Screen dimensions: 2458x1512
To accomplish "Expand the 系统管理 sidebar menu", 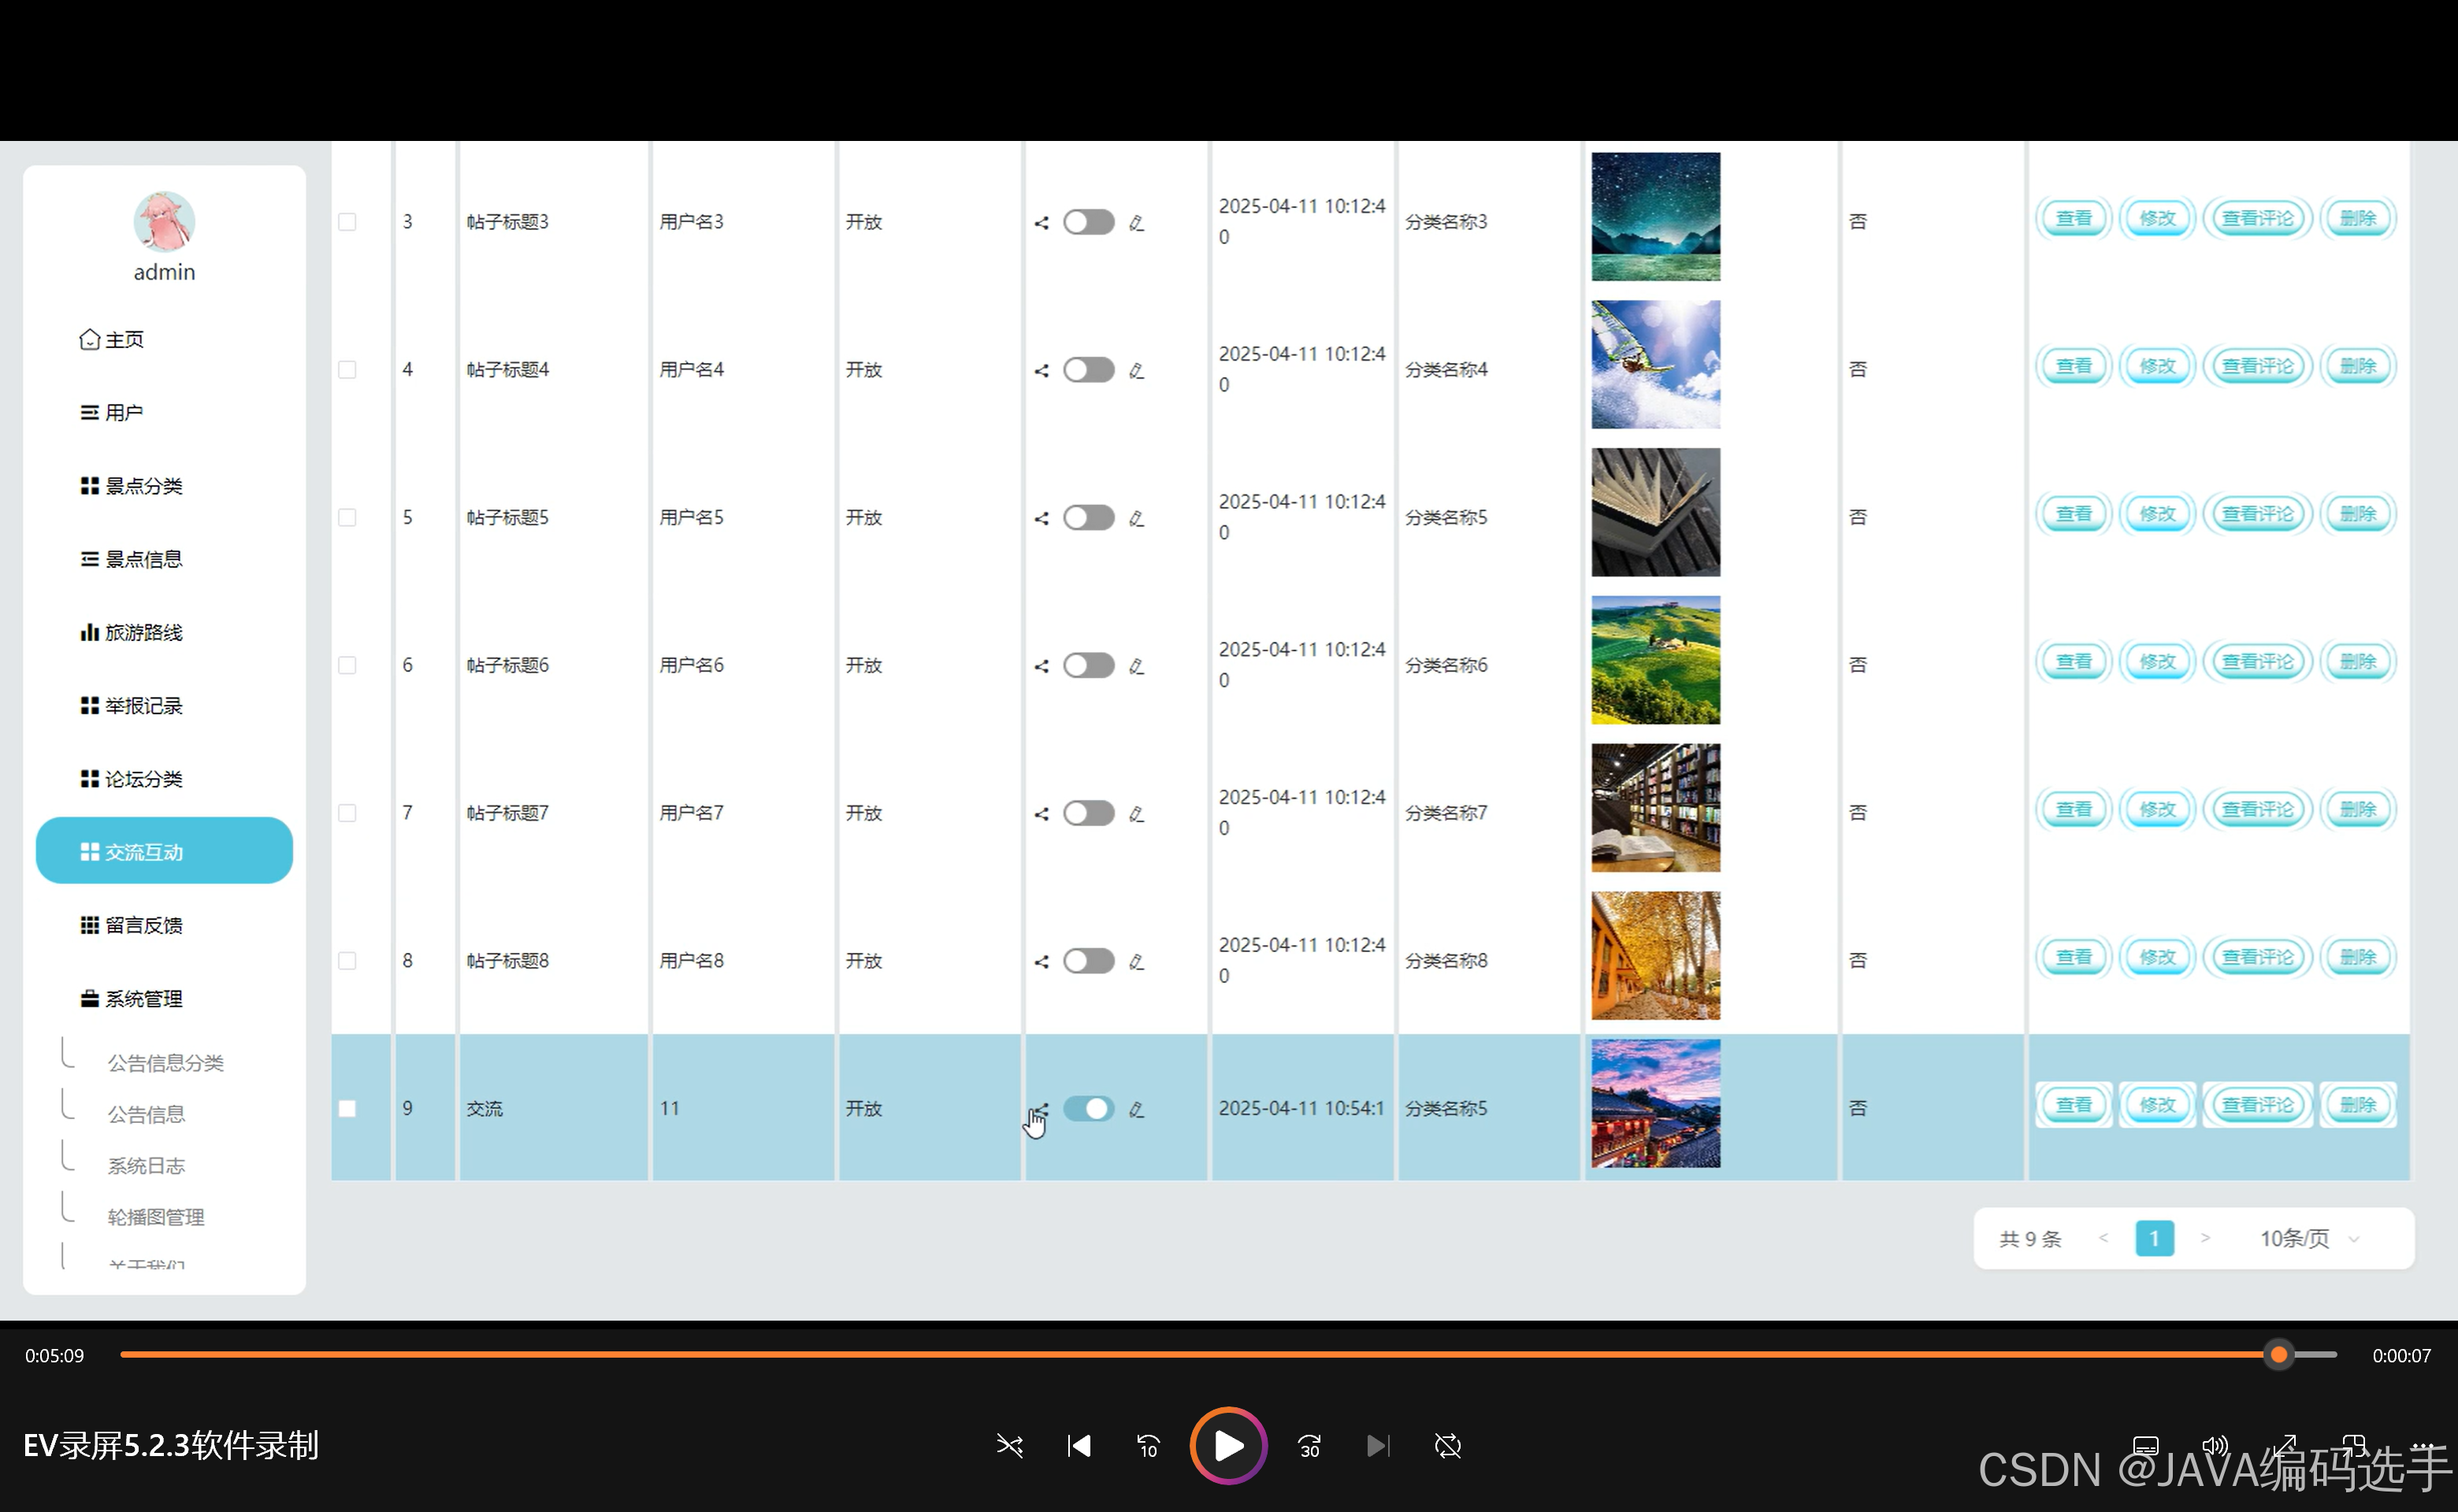I will point(144,999).
